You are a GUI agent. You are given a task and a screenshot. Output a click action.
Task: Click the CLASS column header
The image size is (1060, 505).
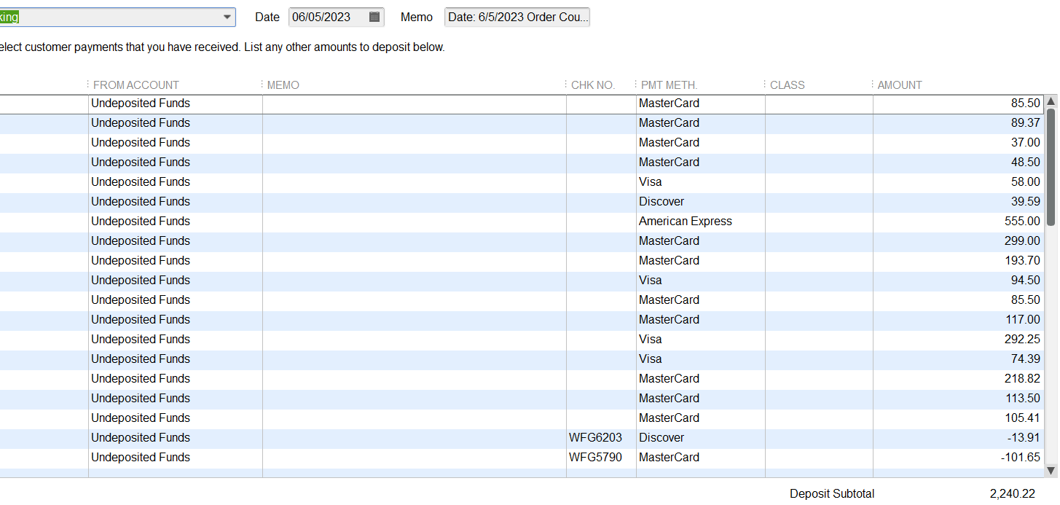pos(788,85)
